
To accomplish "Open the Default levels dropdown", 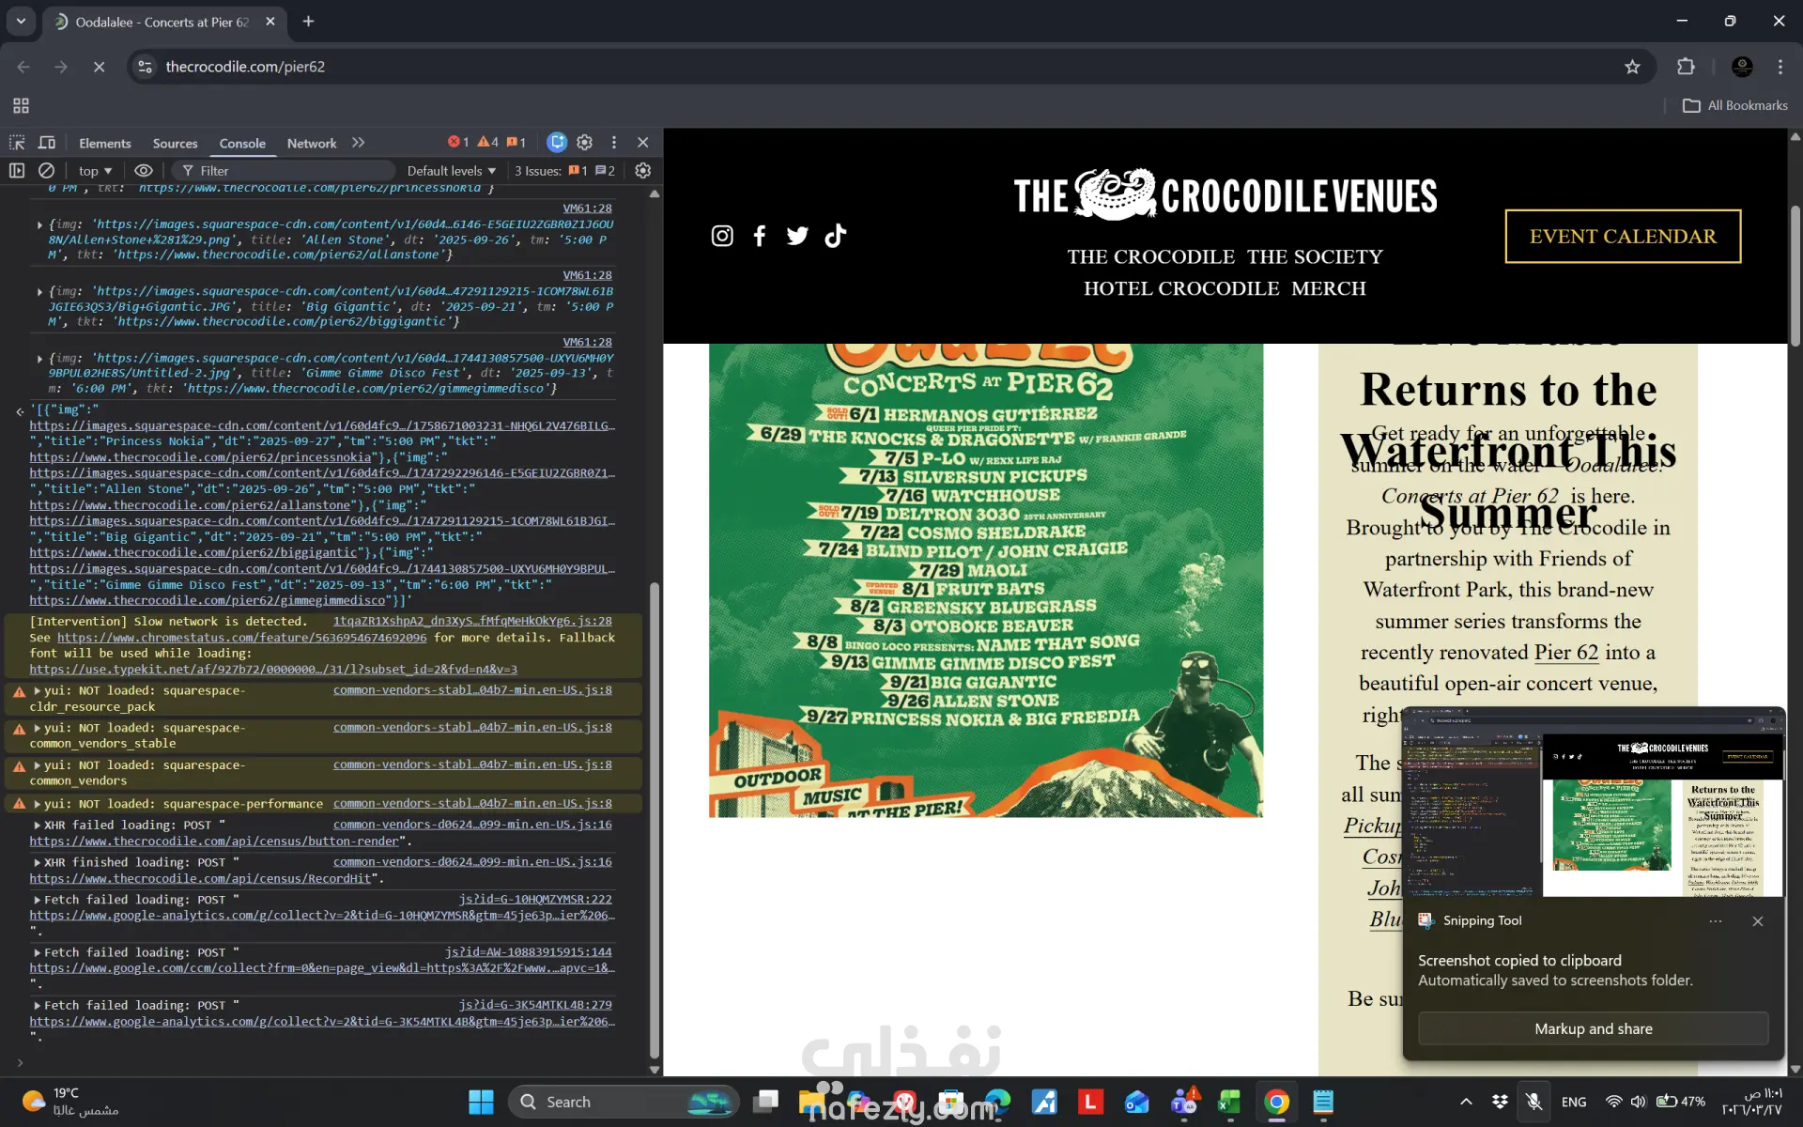I will pyautogui.click(x=451, y=171).
